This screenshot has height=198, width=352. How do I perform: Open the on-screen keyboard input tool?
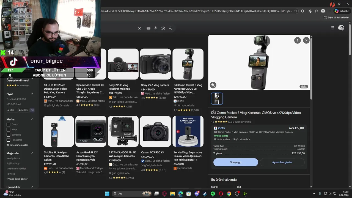pos(148,28)
